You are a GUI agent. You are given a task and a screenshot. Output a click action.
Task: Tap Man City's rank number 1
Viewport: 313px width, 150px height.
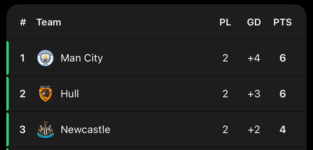coord(22,58)
